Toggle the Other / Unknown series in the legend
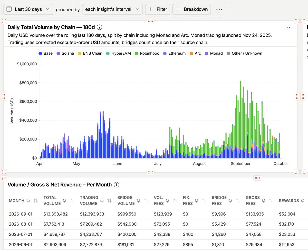The height and width of the screenshot is (250, 308). click(x=244, y=53)
